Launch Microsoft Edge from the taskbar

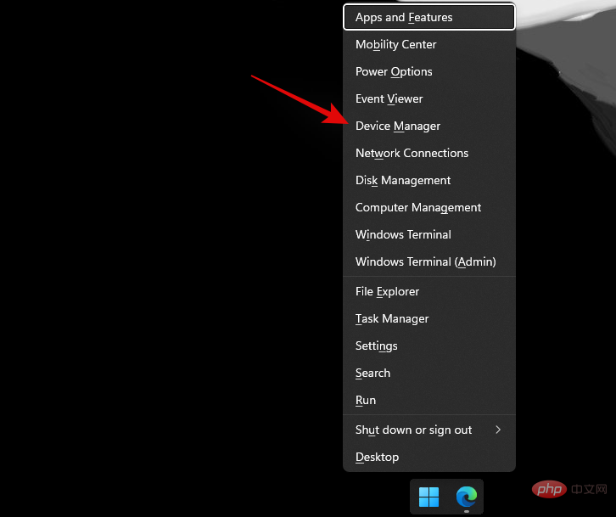pyautogui.click(x=467, y=497)
